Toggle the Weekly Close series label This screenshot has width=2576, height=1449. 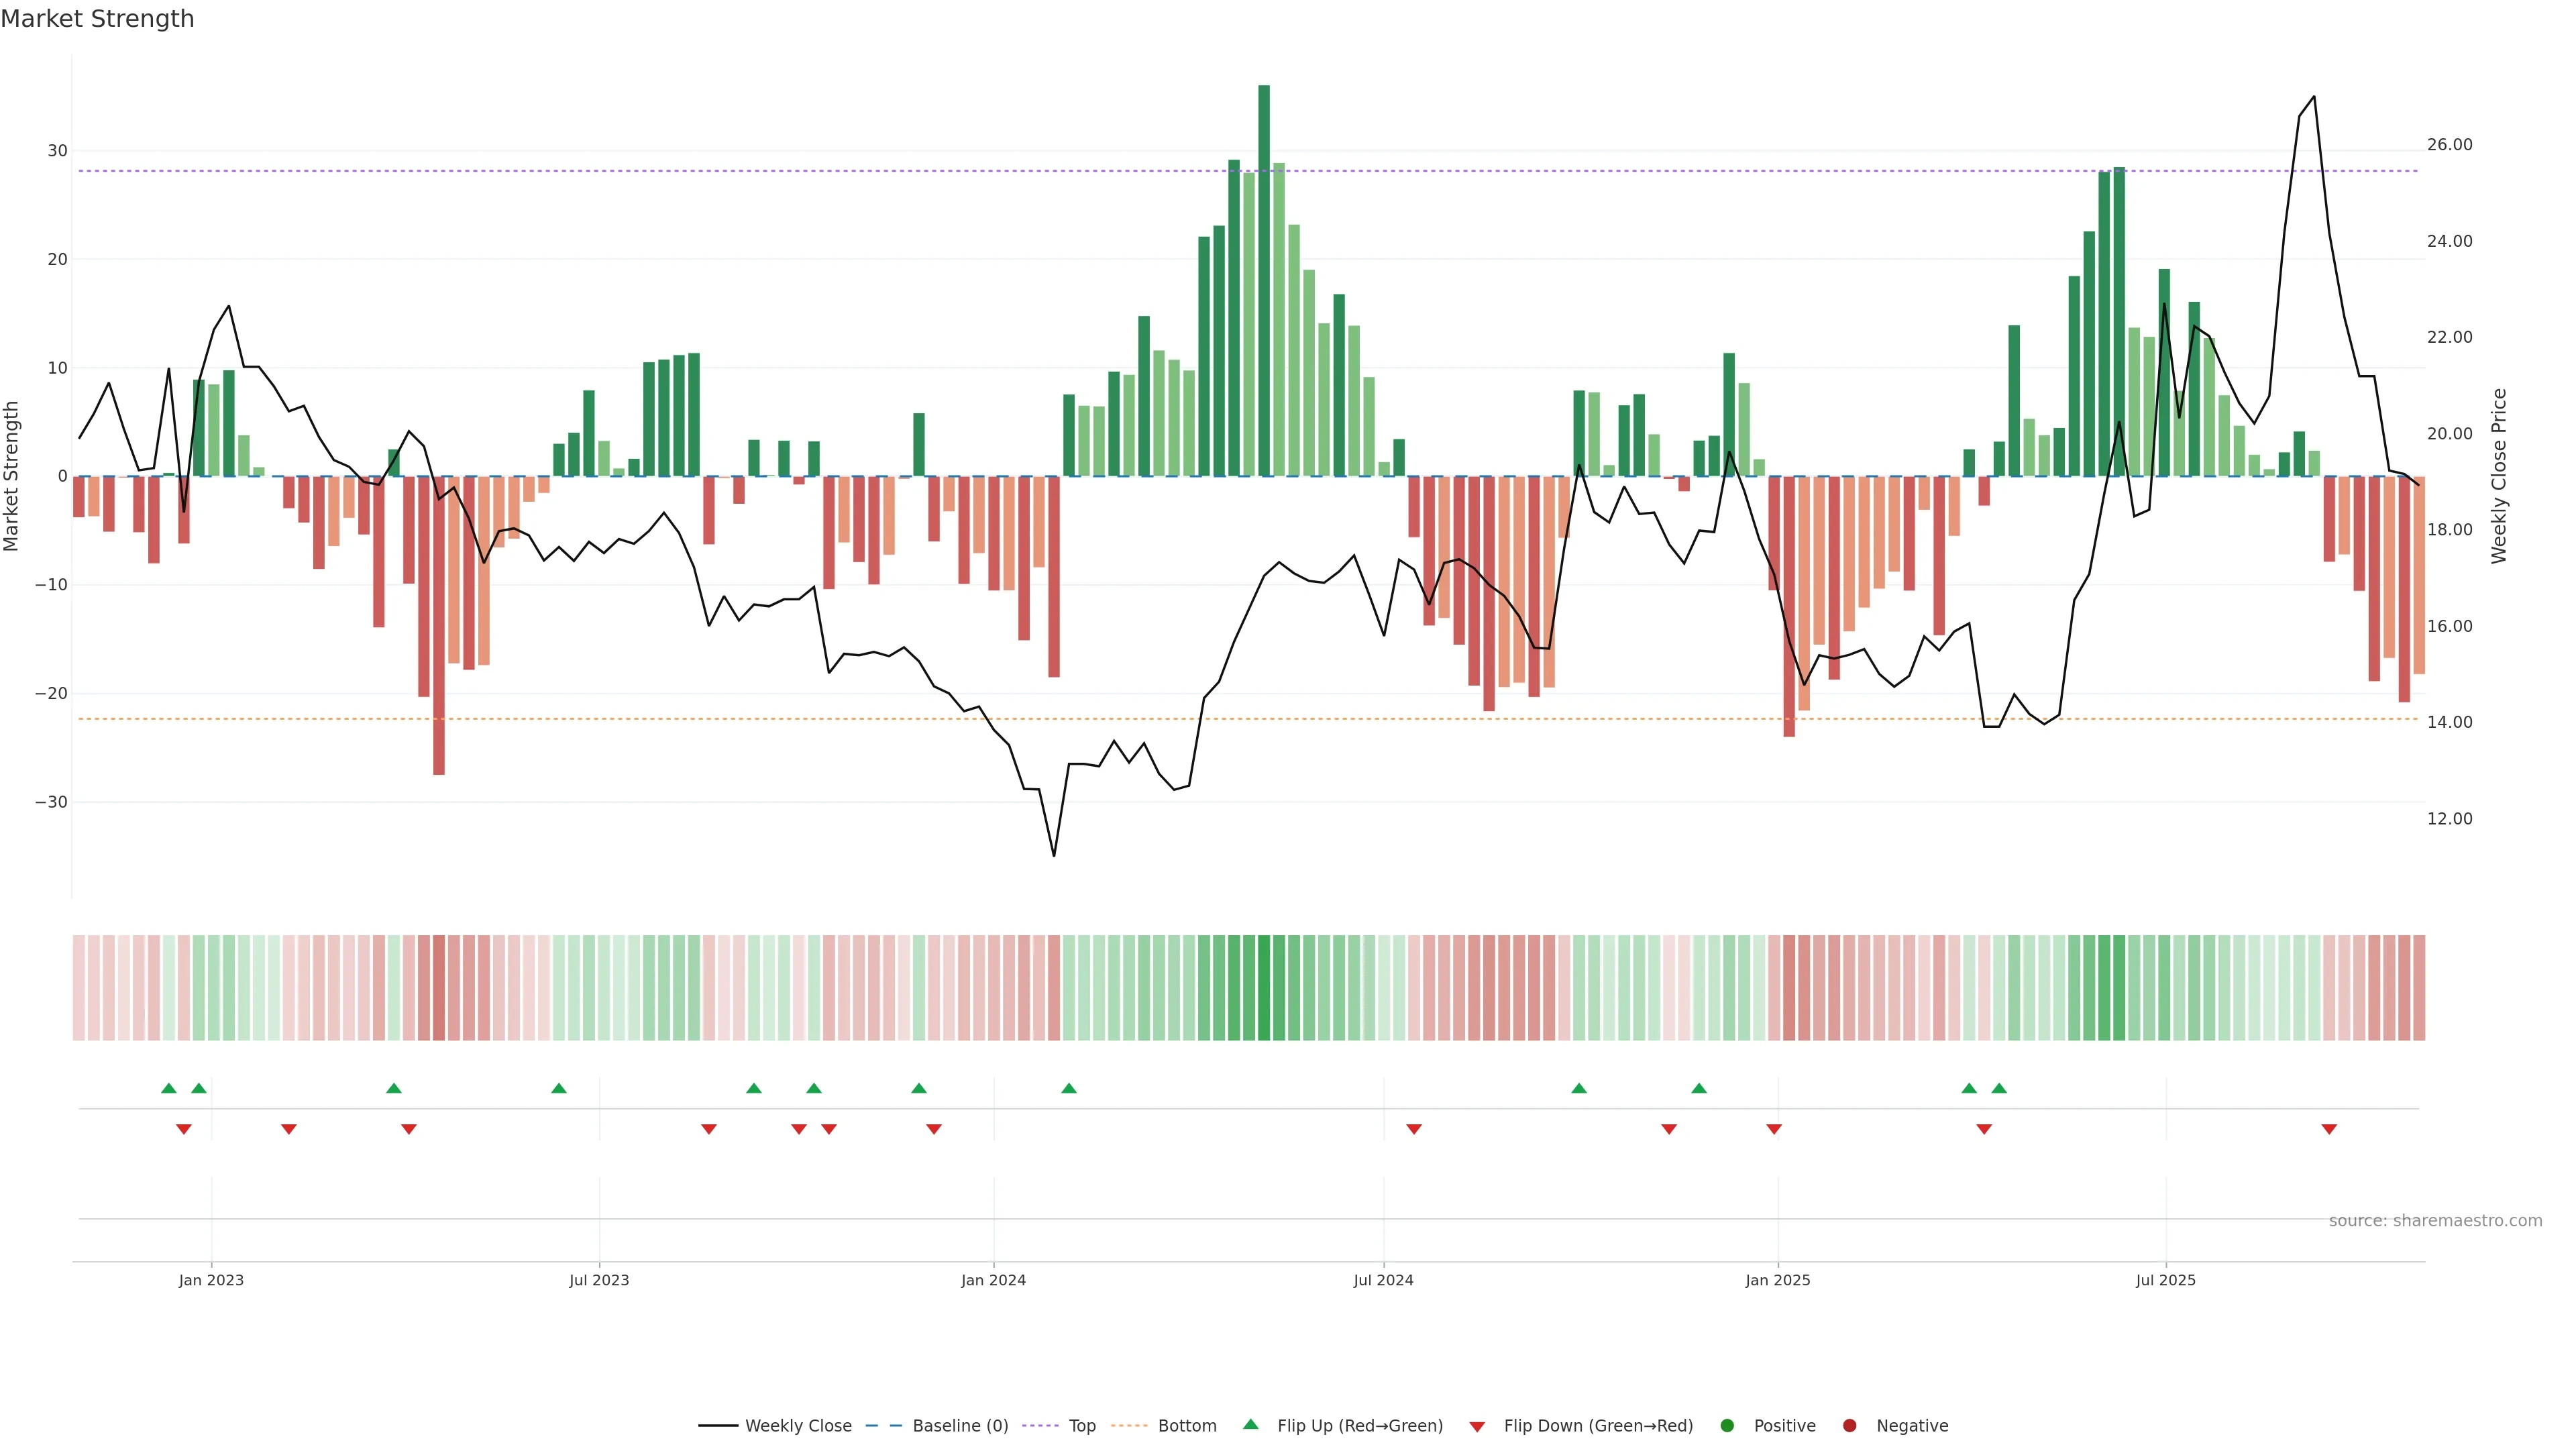point(798,1426)
